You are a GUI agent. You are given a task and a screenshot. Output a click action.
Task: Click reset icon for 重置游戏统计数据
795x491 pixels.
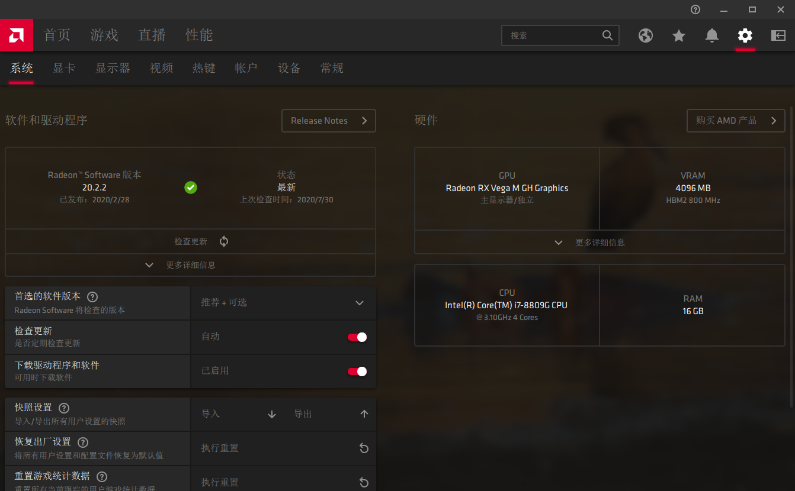(x=364, y=483)
